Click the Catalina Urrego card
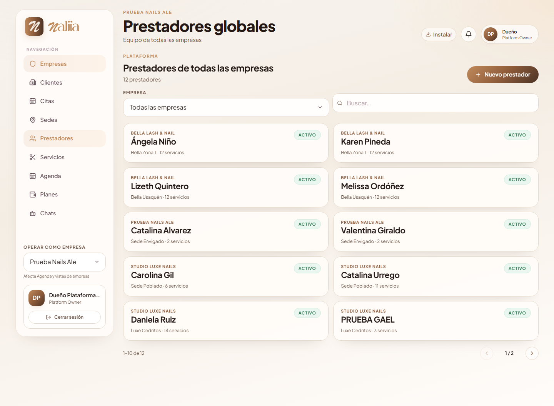Viewport: 554px width, 406px height. click(436, 276)
